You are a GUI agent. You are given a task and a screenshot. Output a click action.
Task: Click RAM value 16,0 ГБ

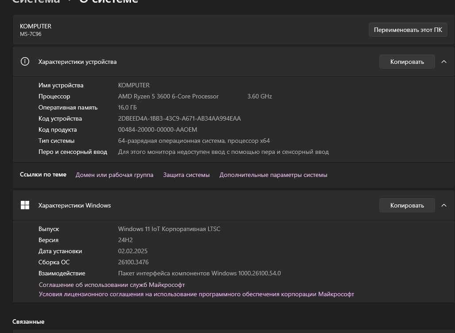pyautogui.click(x=127, y=107)
